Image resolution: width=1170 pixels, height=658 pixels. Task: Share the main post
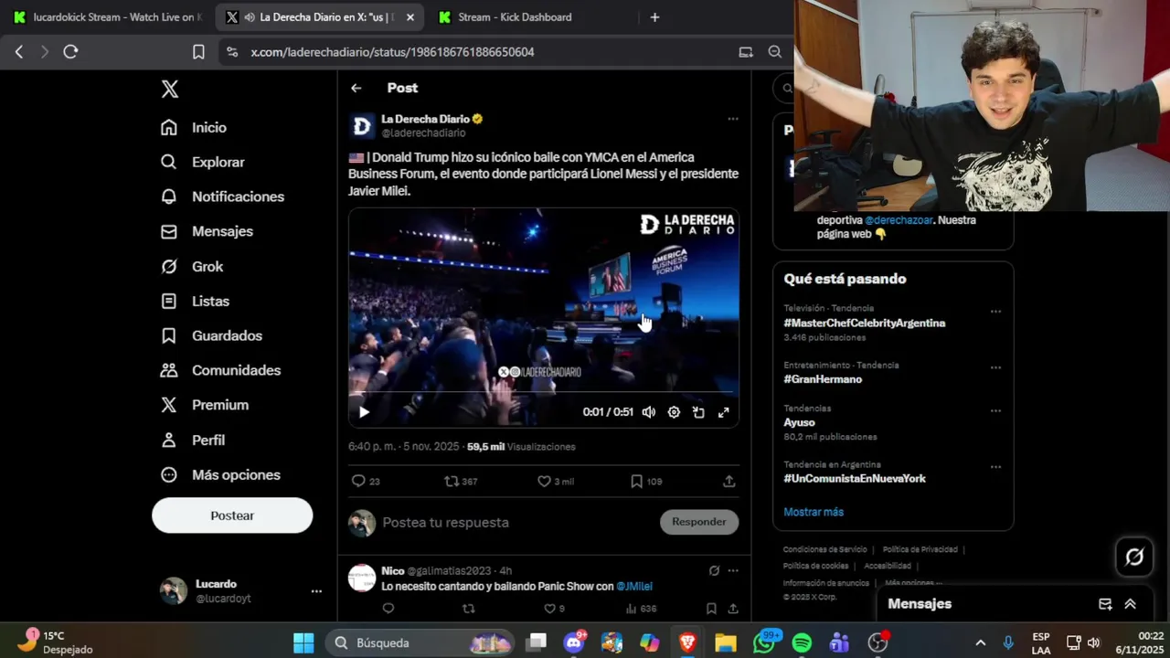point(729,481)
